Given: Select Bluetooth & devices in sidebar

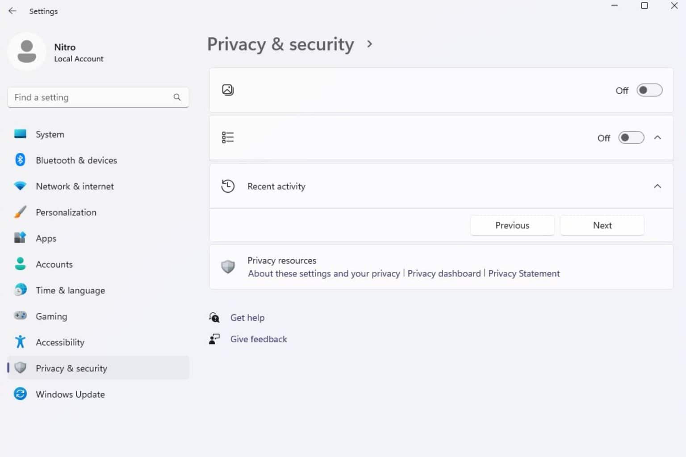Looking at the screenshot, I should tap(76, 160).
